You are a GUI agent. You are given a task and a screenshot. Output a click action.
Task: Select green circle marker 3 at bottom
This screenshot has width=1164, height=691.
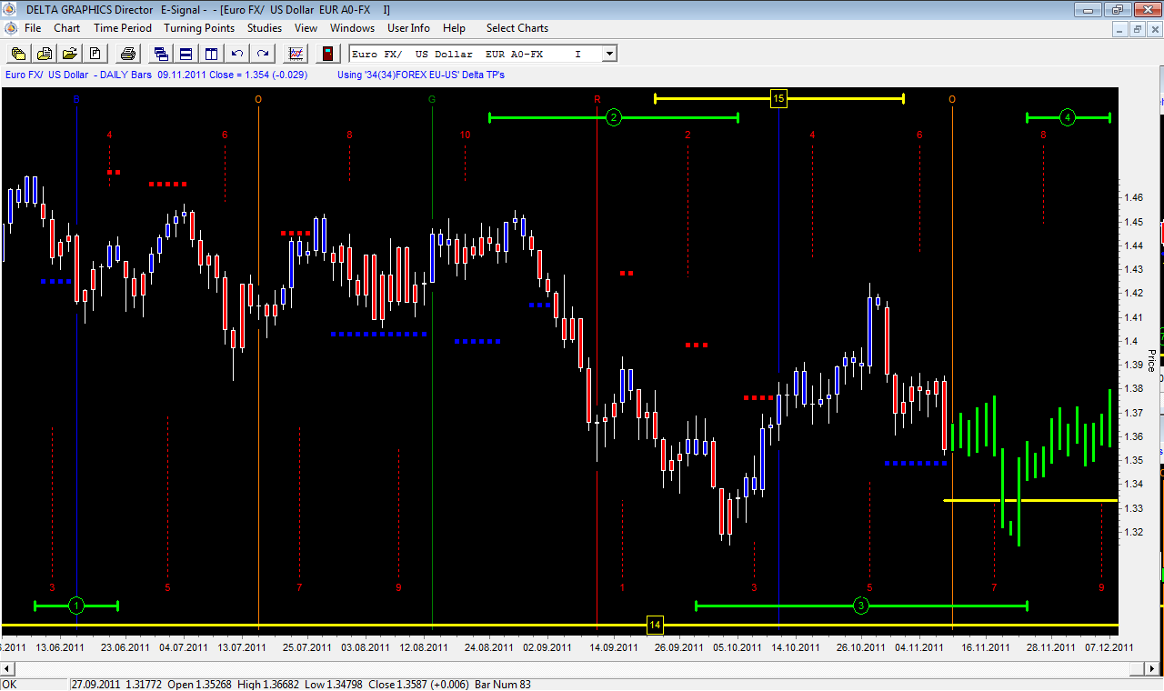coord(861,606)
